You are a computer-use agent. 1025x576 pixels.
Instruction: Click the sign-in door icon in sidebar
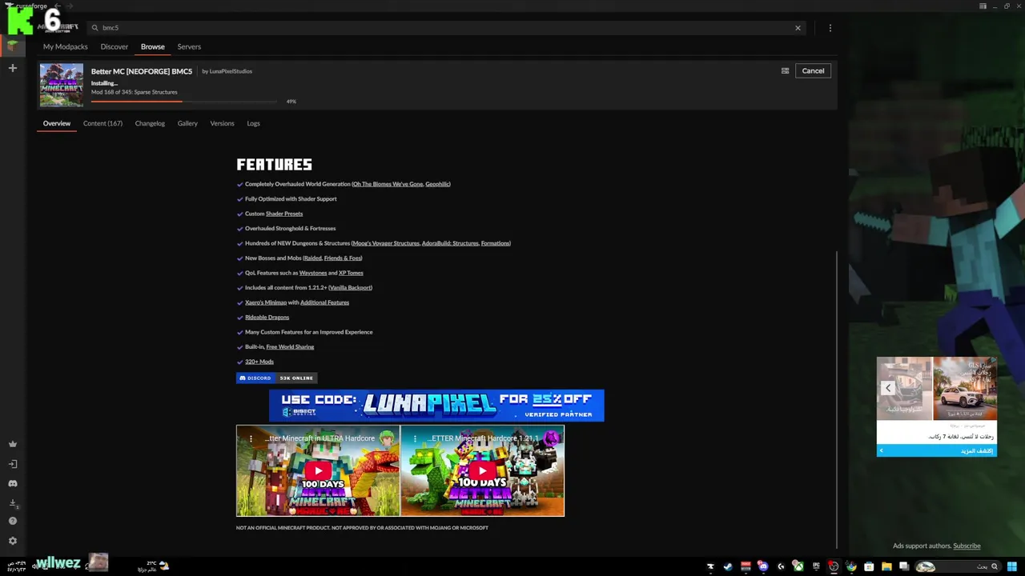[12, 464]
